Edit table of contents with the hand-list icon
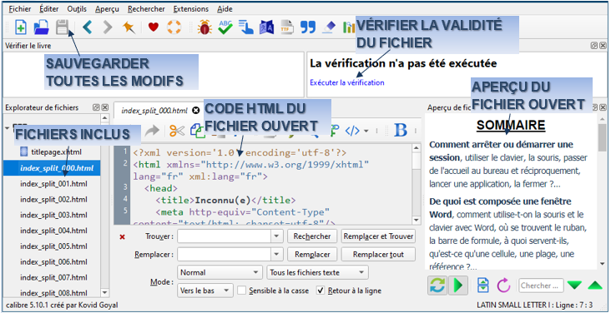Viewport: 611px width, 313px height. tap(246, 27)
